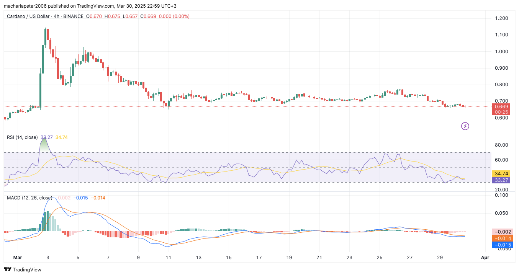Click the yellow 34.74 value in RSI legend
The width and height of the screenshot is (519, 276).
coord(62,137)
